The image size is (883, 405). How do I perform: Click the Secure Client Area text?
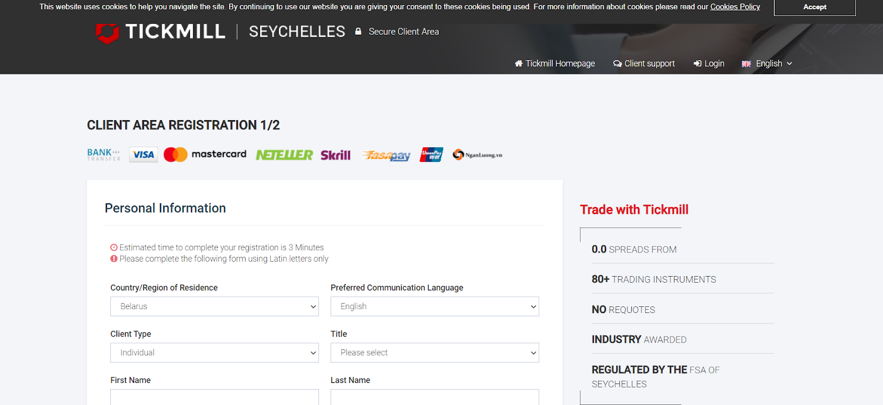[404, 31]
